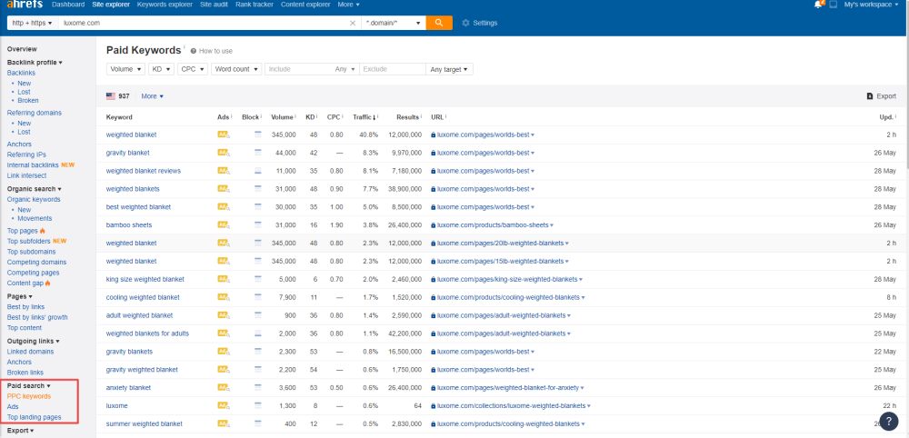
Task: Click the help question mark bubble
Action: (890, 422)
